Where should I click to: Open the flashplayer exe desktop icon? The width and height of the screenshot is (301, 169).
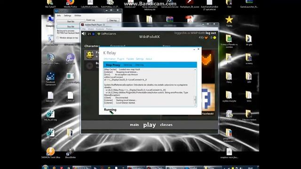190,4
